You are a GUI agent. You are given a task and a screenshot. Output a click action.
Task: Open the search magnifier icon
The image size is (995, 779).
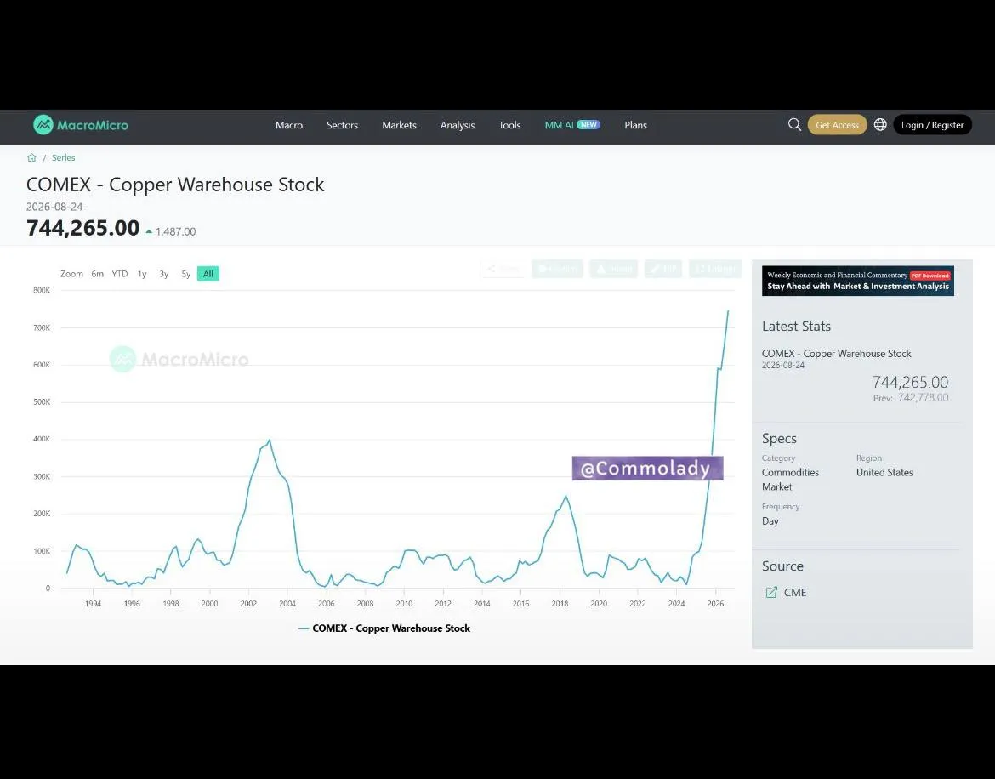(793, 125)
